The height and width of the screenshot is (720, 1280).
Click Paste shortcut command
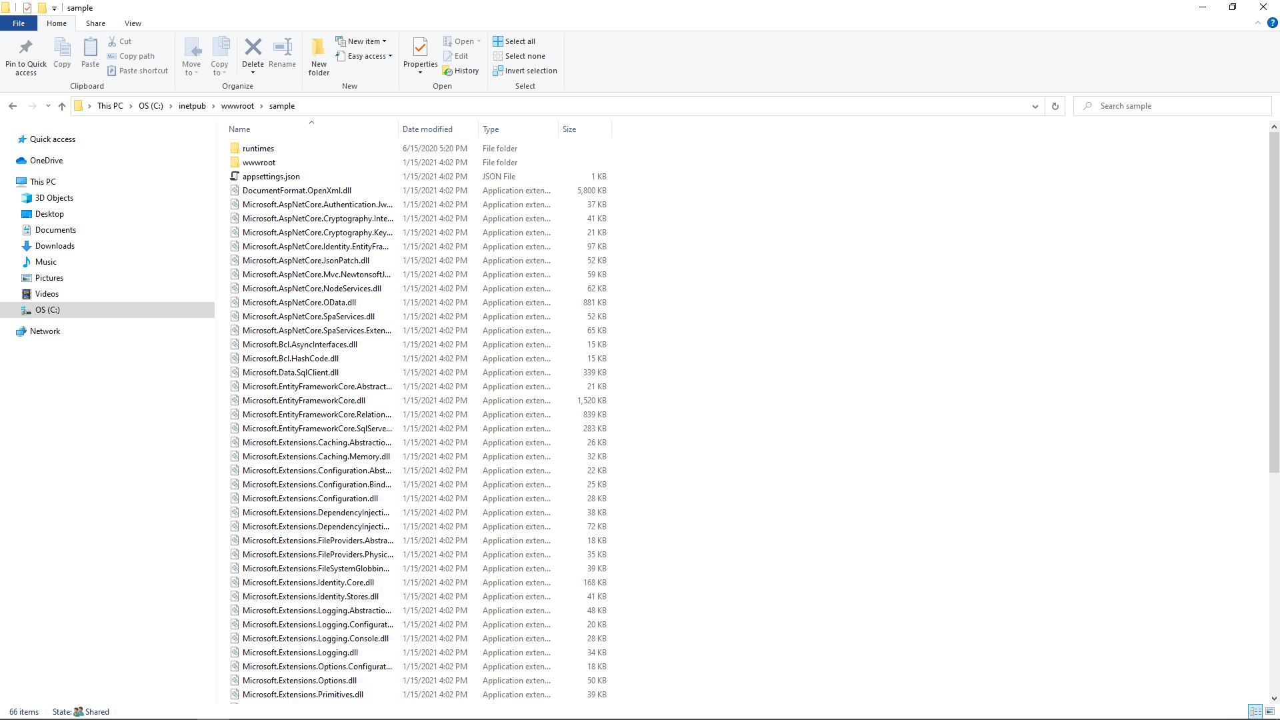coord(137,71)
